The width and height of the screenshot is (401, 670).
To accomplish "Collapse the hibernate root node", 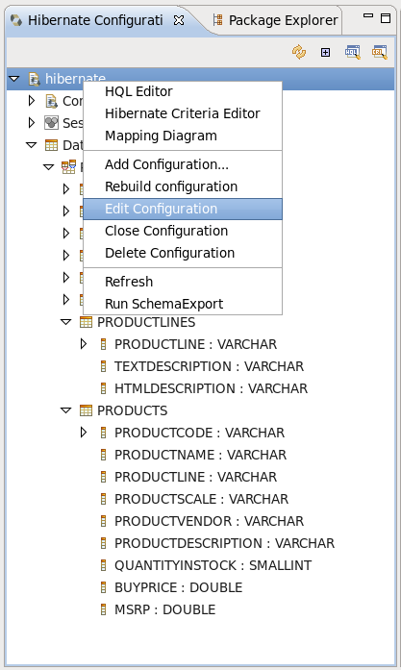I will 14,79.
